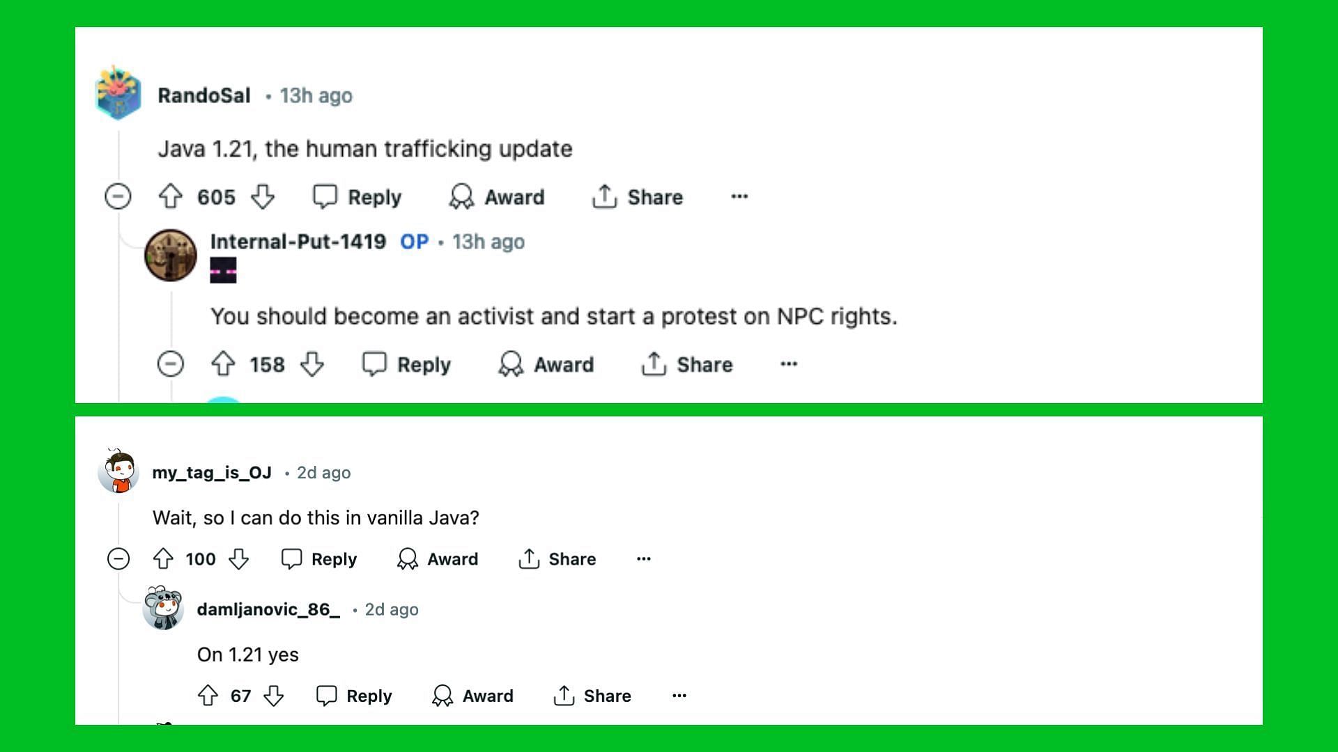
Task: Collapse the Internal-Put-1419 reply thread
Action: [170, 365]
